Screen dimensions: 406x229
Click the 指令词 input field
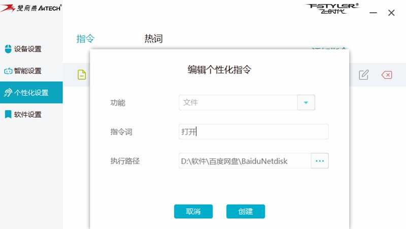point(253,132)
